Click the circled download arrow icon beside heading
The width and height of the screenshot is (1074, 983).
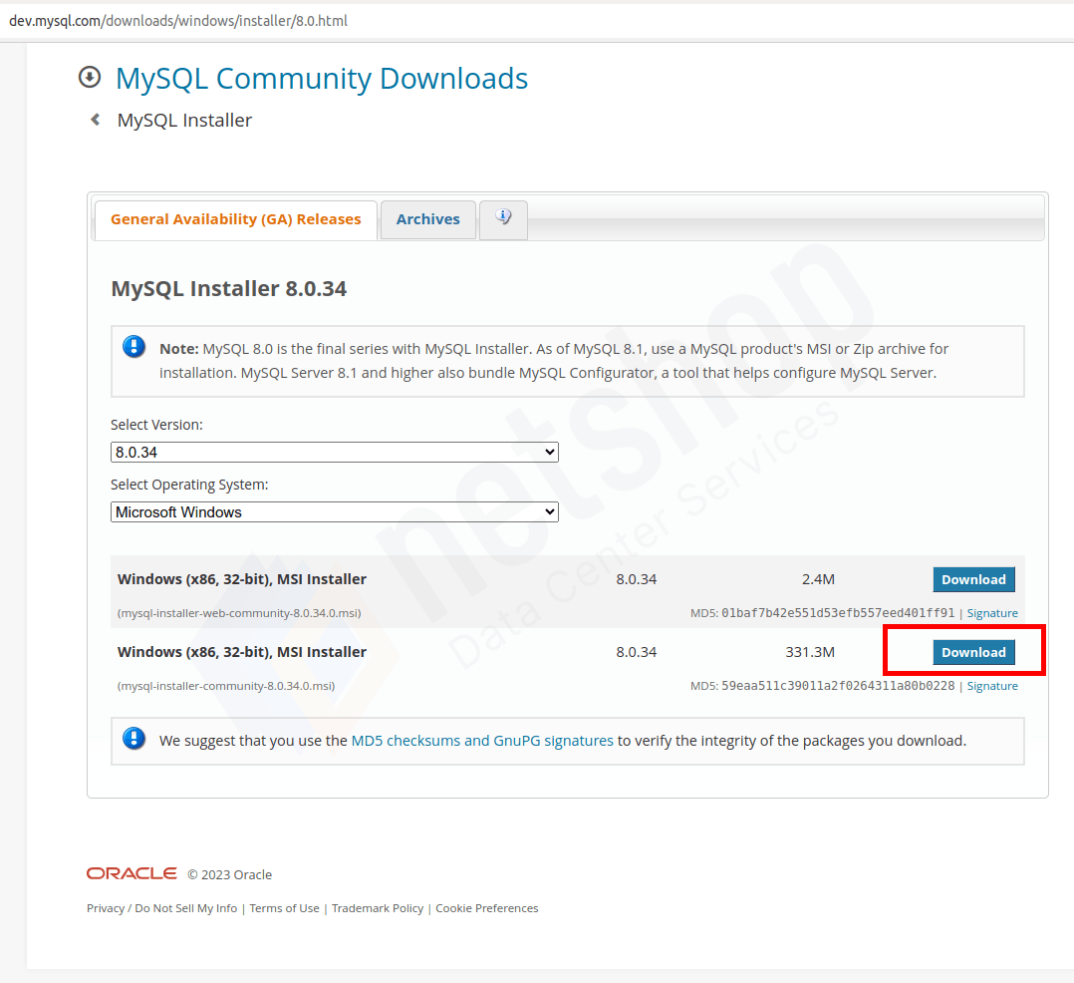coord(90,77)
